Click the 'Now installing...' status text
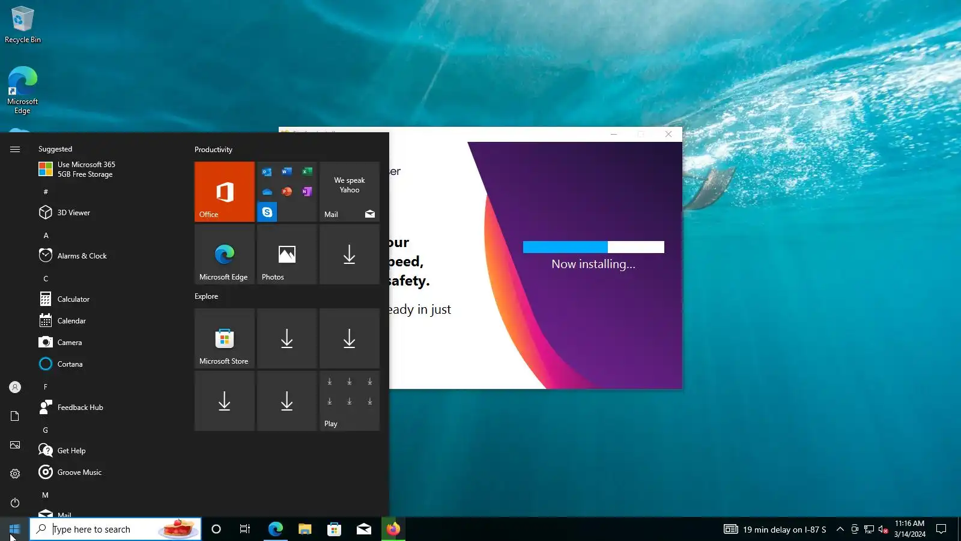Viewport: 961px width, 541px height. coord(593,264)
